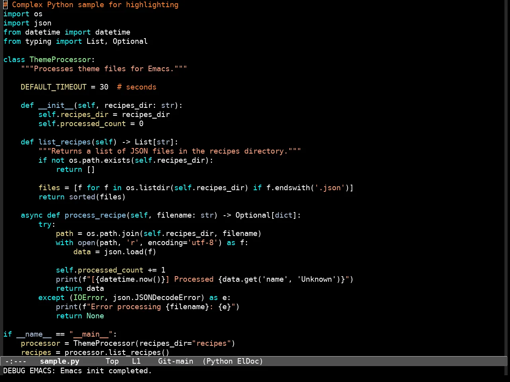Click 'processor.list_recipes()' call
The image size is (510, 382).
click(117, 353)
